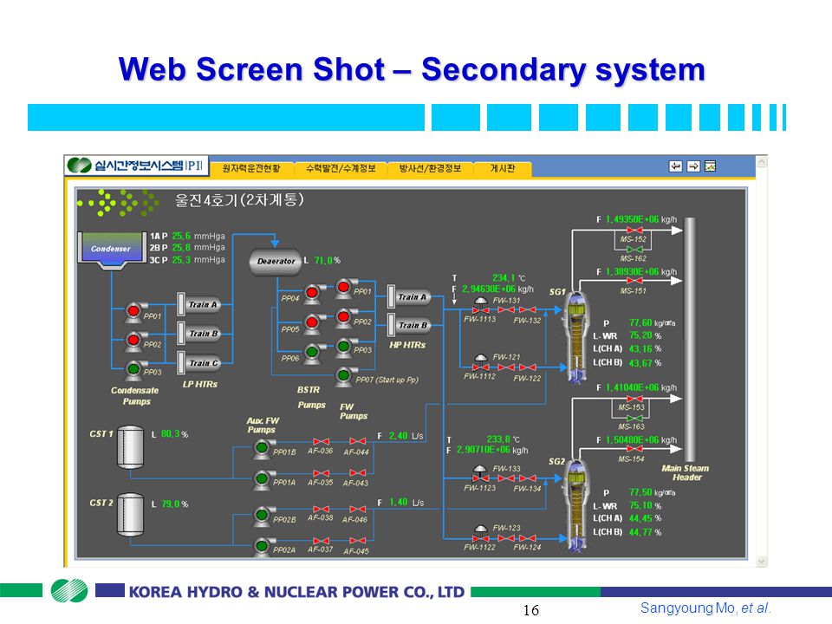This screenshot has height=624, width=832.
Task: Select booster pump PP05 icon
Action: click(311, 323)
